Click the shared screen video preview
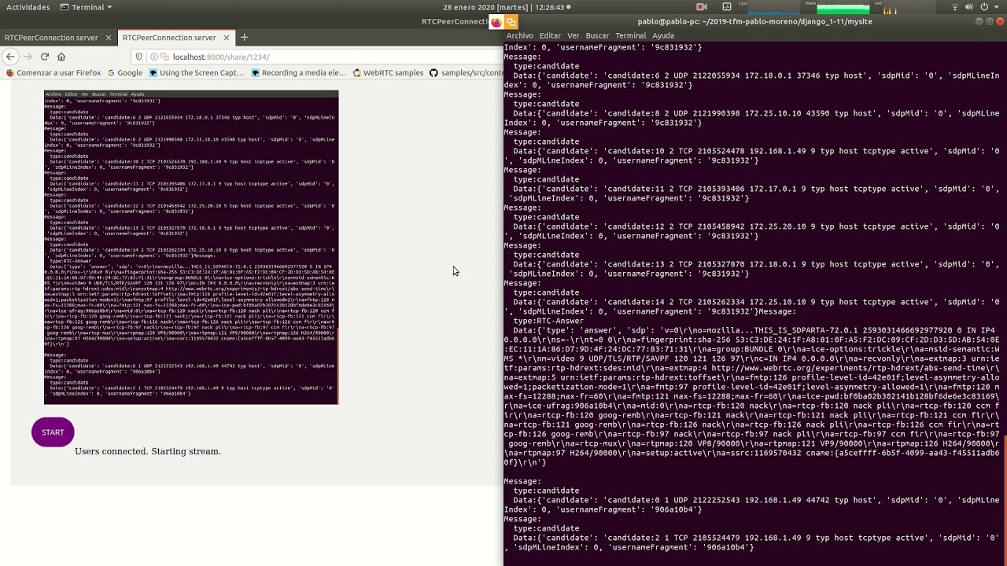 coord(191,248)
